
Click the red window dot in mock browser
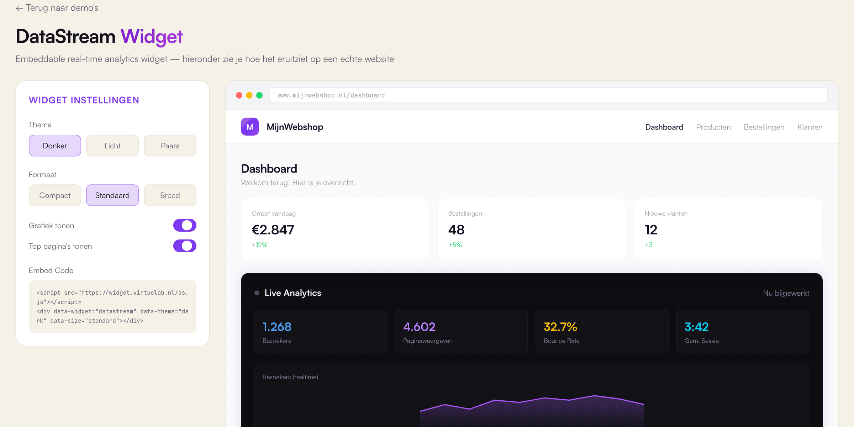click(239, 95)
